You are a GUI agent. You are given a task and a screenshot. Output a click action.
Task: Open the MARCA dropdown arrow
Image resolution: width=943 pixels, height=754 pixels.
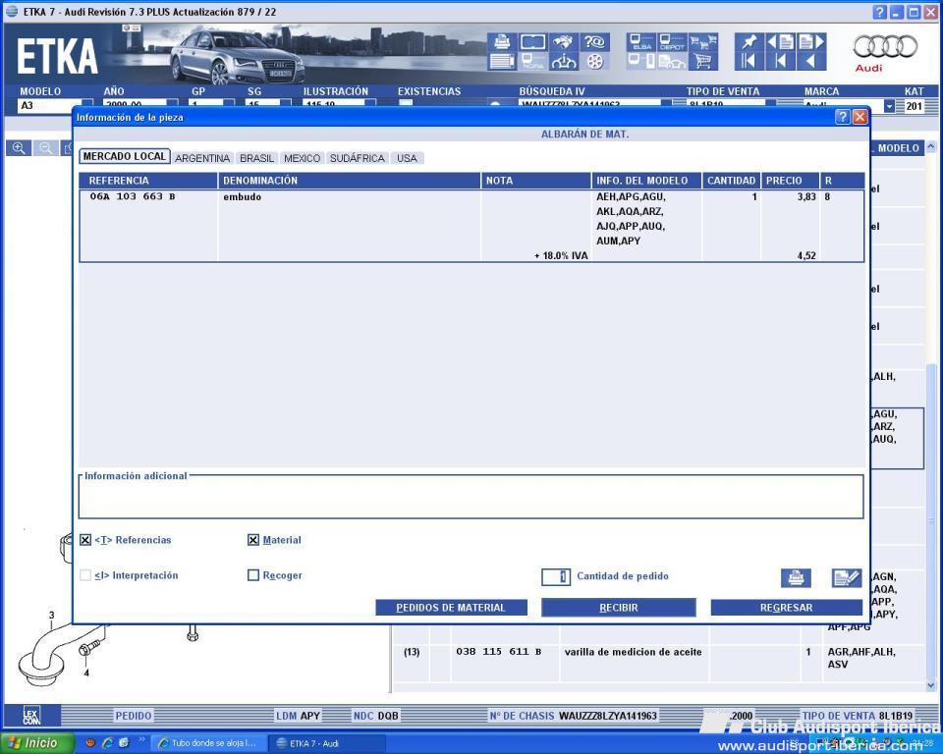pyautogui.click(x=889, y=106)
